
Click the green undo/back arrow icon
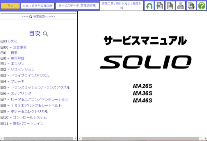coord(149,6)
